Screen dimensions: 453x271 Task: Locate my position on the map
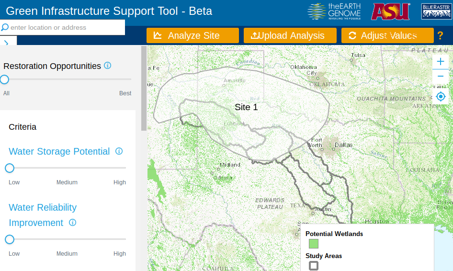tap(441, 97)
